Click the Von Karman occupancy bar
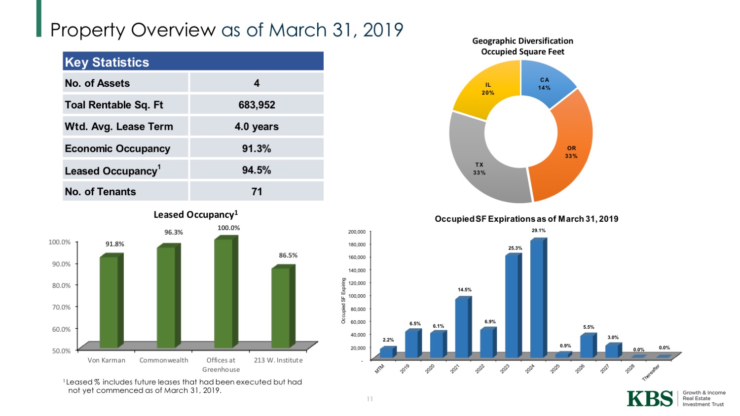740x416 pixels. click(111, 301)
